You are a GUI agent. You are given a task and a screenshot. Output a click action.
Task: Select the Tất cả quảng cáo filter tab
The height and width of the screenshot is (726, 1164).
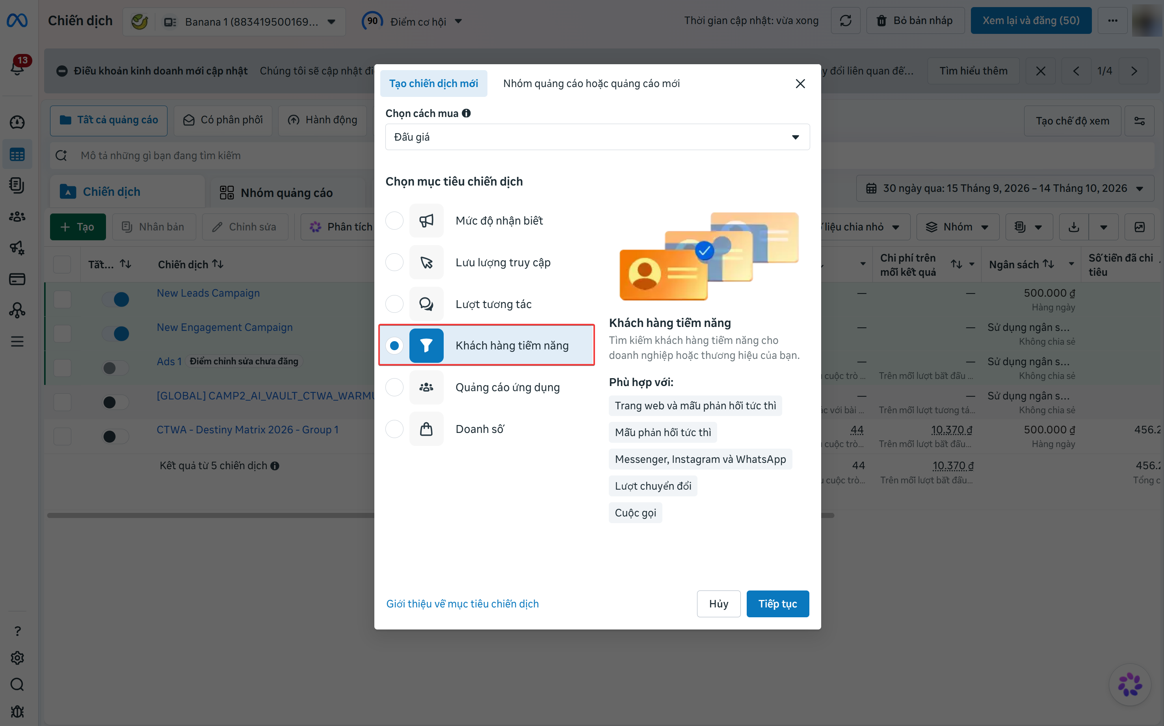click(x=108, y=120)
